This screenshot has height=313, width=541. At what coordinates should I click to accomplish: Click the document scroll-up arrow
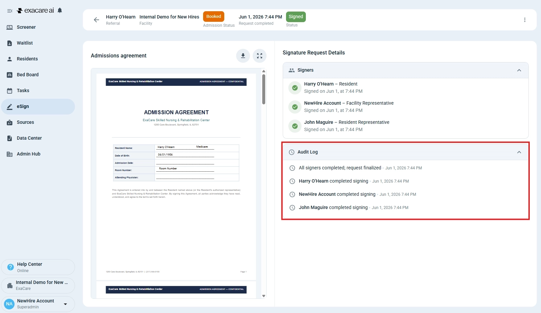click(x=264, y=71)
